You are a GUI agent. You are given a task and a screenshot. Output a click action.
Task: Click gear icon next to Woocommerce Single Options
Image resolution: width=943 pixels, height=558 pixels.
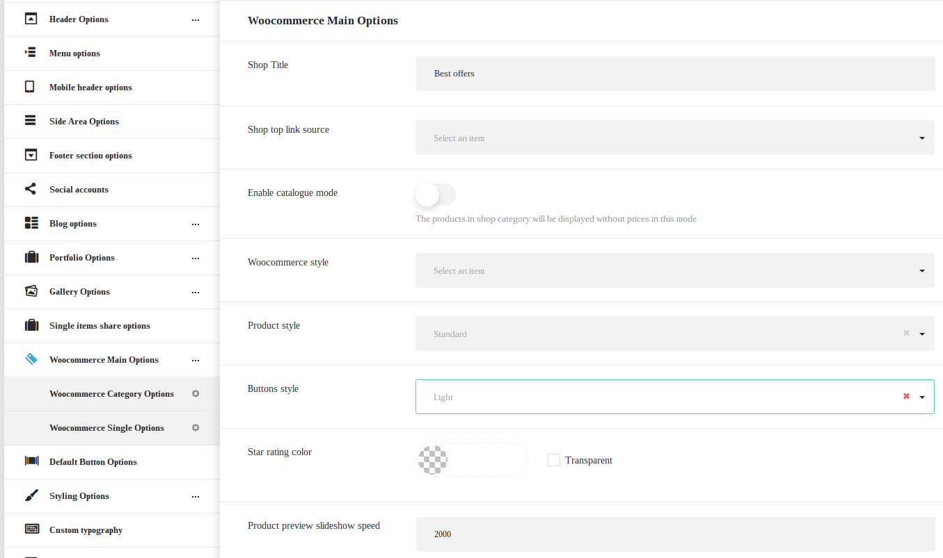196,427
